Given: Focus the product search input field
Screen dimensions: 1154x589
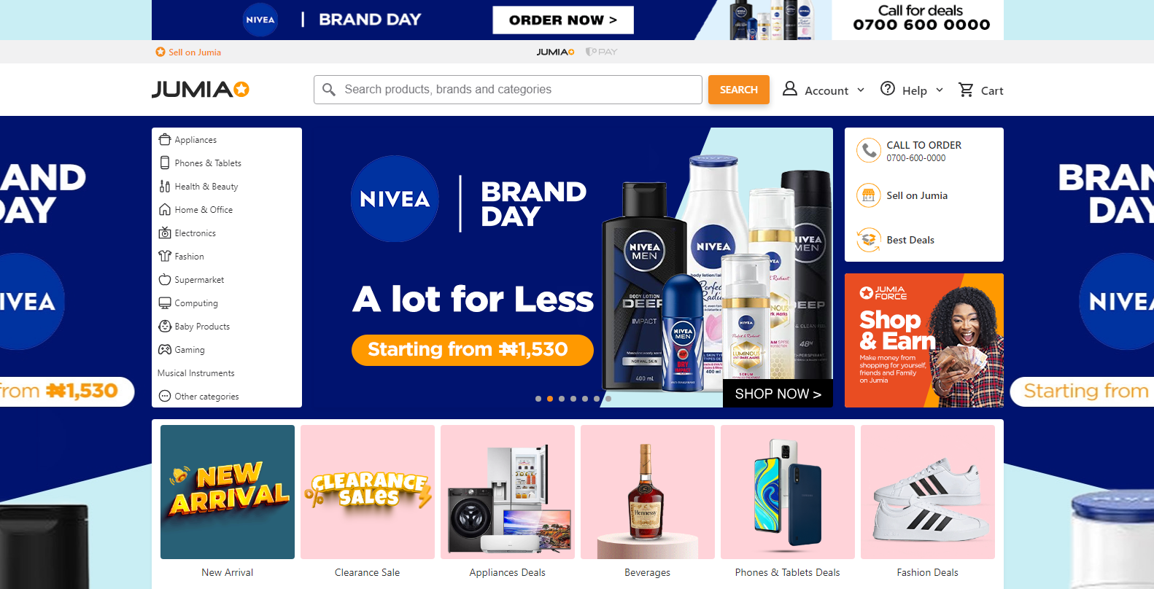Looking at the screenshot, I should click(x=508, y=90).
